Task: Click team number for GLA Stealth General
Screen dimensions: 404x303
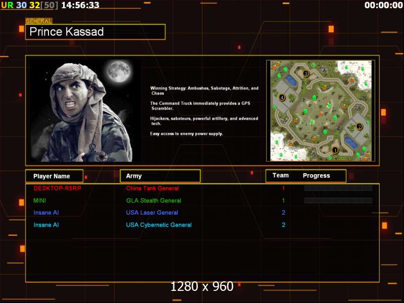Action: pyautogui.click(x=283, y=200)
